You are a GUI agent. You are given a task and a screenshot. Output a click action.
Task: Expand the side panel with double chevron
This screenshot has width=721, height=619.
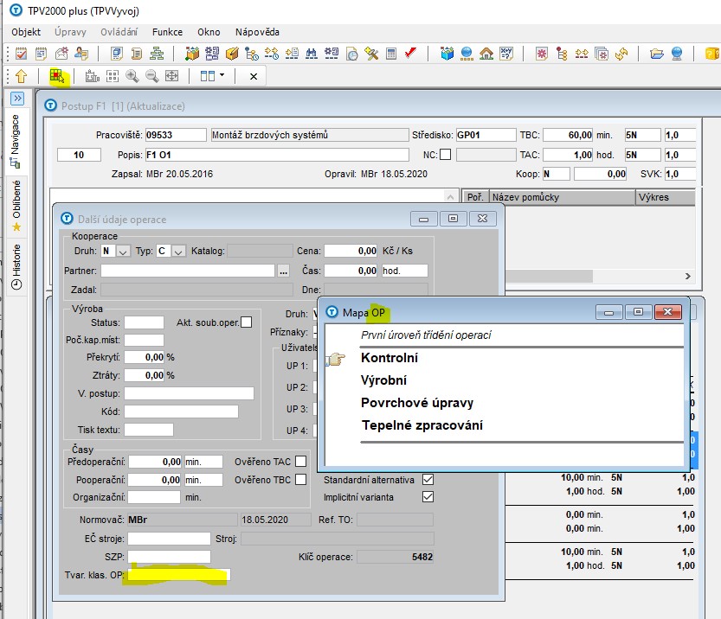click(17, 99)
